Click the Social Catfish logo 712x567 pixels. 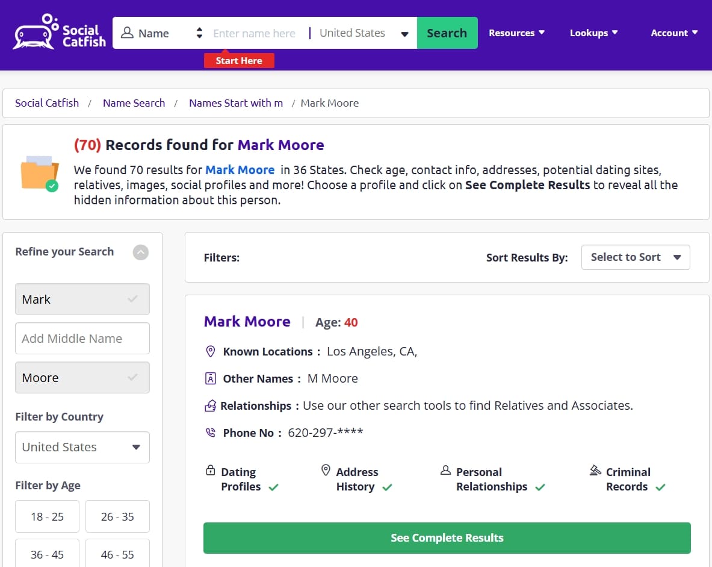pos(60,33)
